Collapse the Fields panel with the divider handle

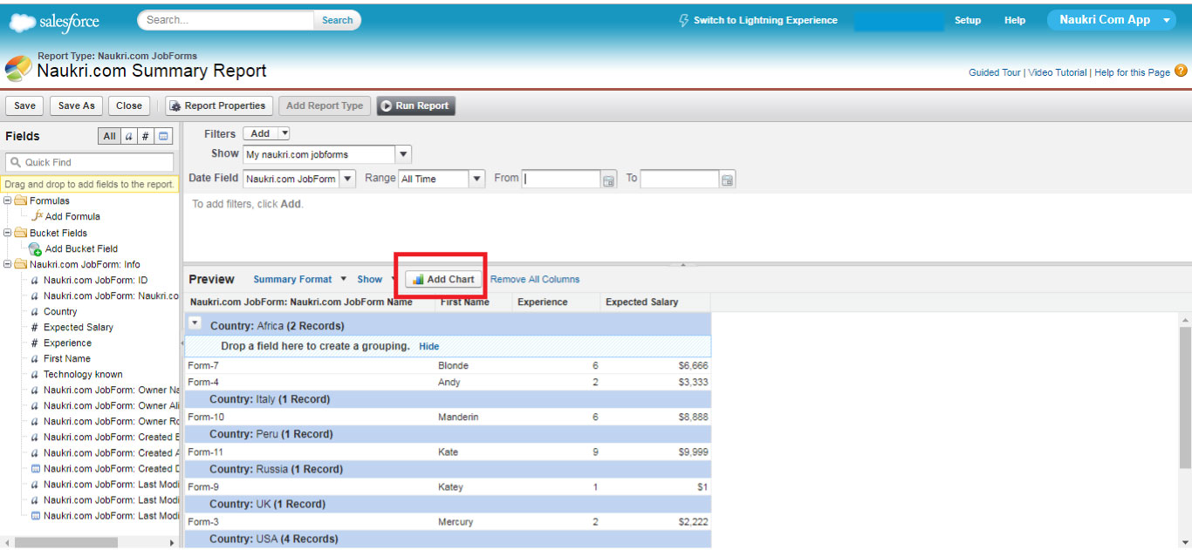(x=182, y=343)
